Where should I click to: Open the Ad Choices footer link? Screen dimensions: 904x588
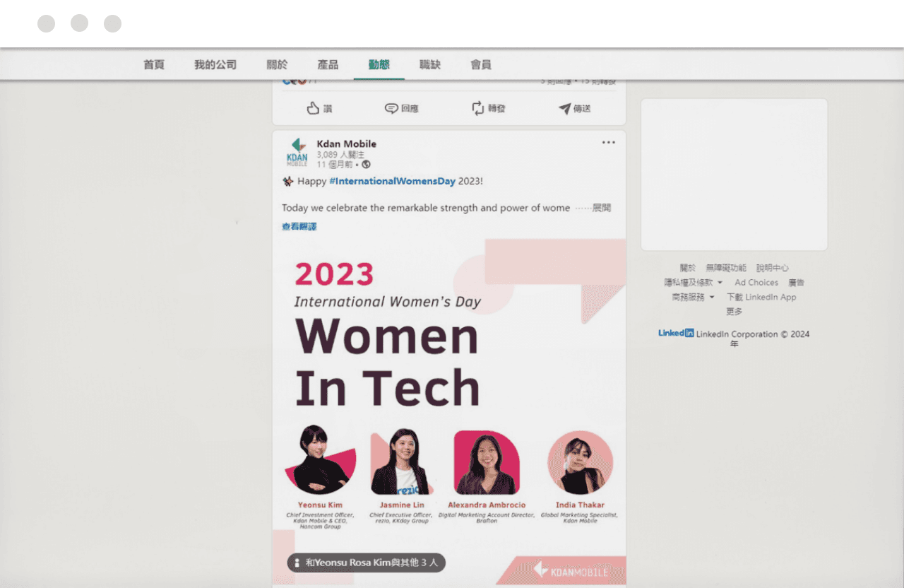[756, 282]
